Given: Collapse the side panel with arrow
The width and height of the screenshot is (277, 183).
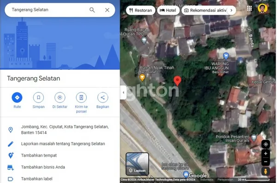Looking at the screenshot, I should tap(123, 92).
